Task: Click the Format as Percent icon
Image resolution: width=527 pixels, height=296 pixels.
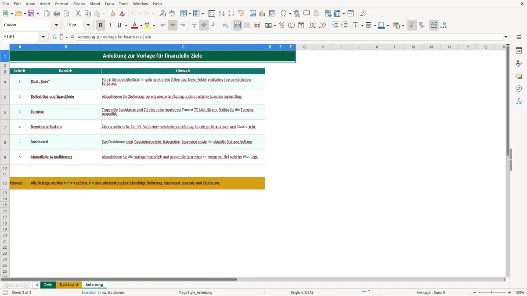Action: (282, 25)
